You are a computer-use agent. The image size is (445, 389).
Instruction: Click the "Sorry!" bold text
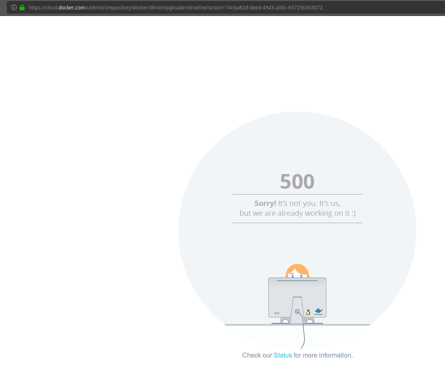[265, 203]
